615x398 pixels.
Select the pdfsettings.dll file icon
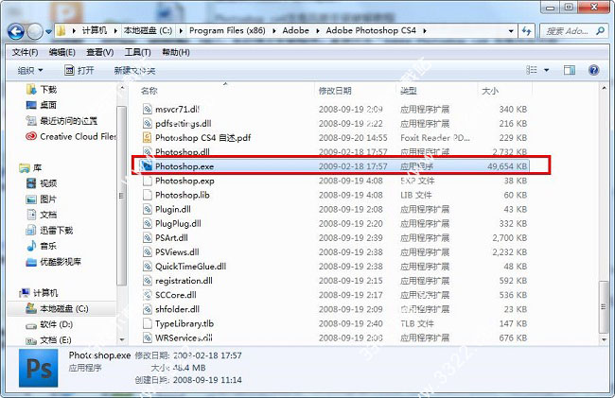[x=147, y=124]
